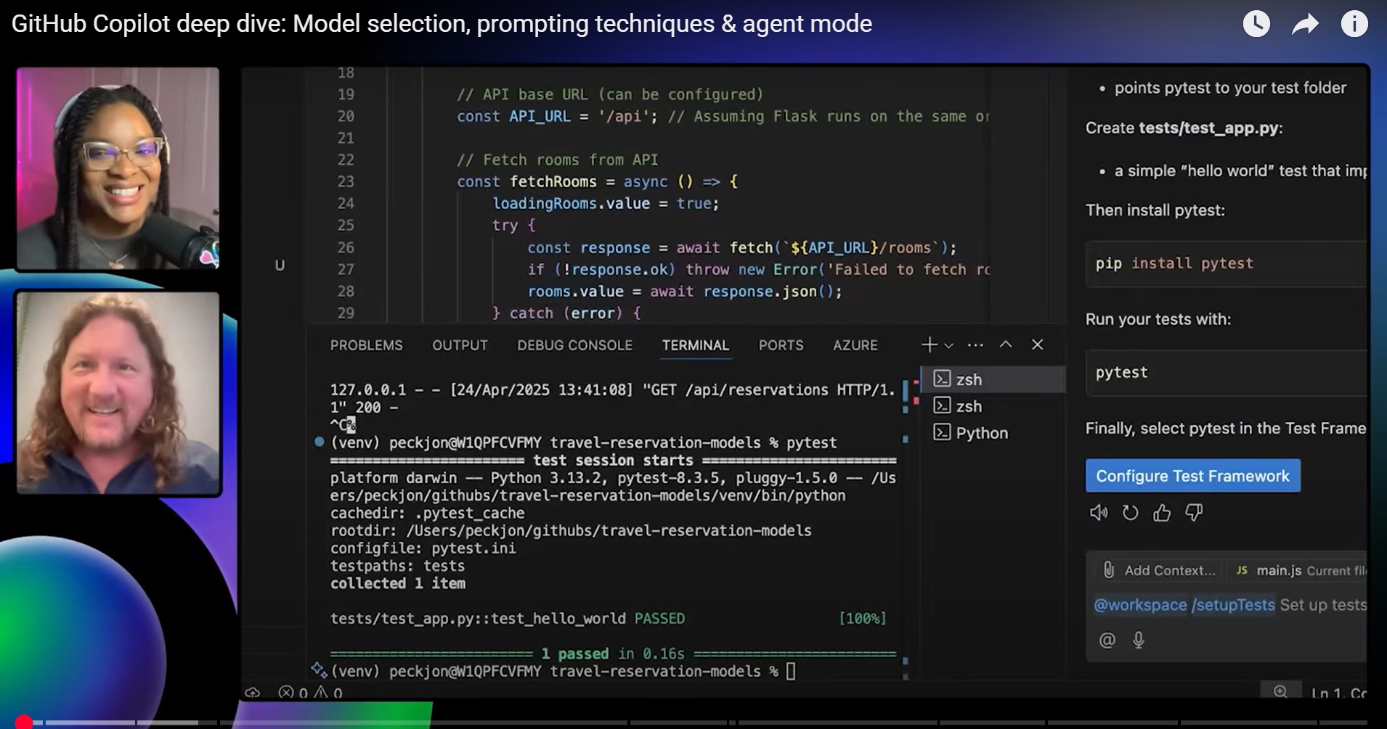
Task: Start voice chat with microphone icon
Action: (x=1139, y=640)
